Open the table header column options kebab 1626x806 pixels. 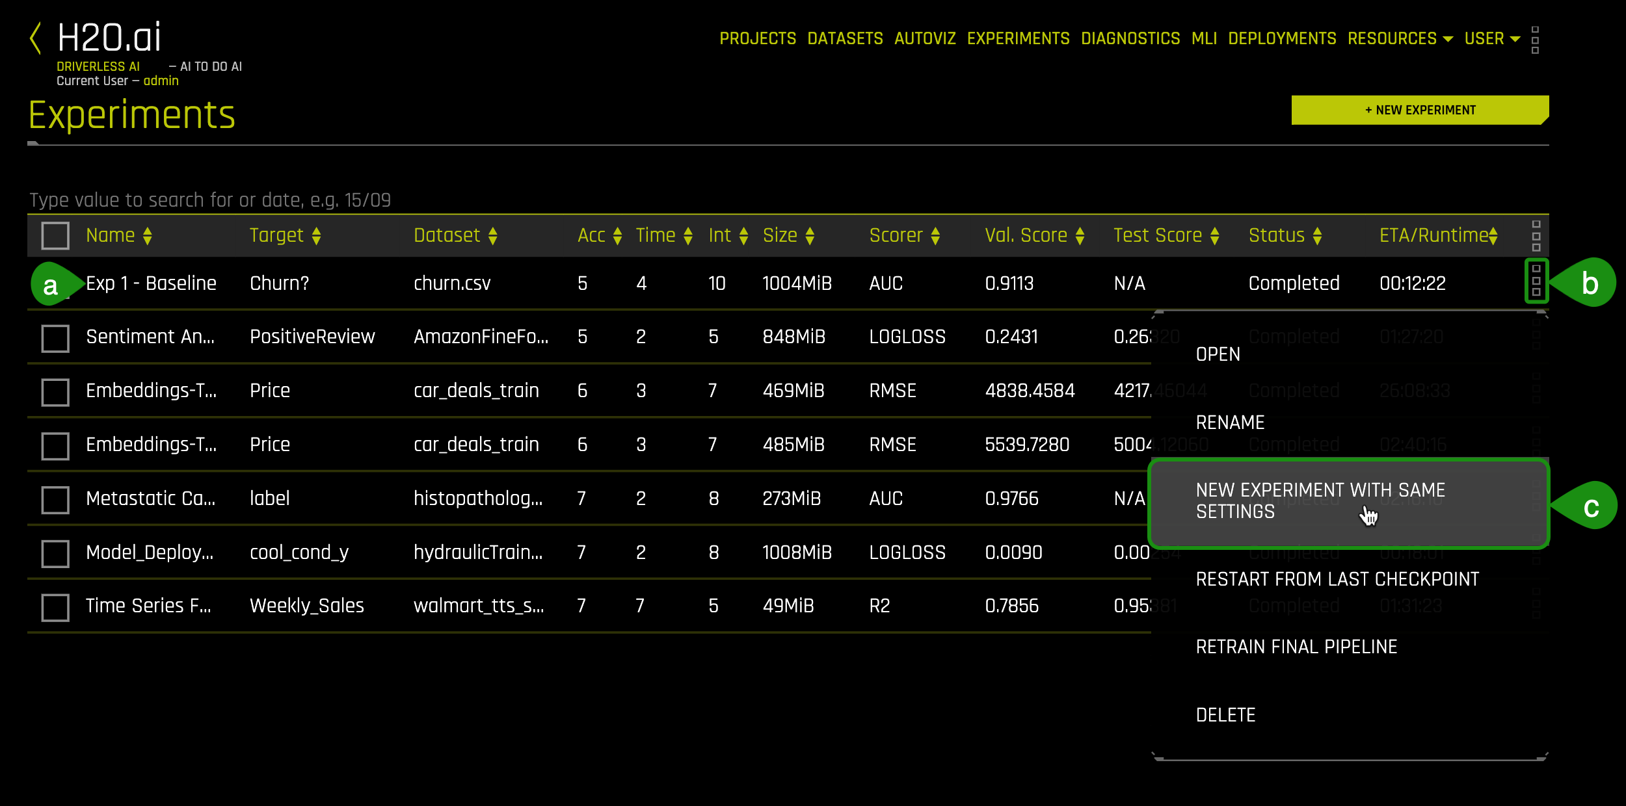[x=1536, y=235]
